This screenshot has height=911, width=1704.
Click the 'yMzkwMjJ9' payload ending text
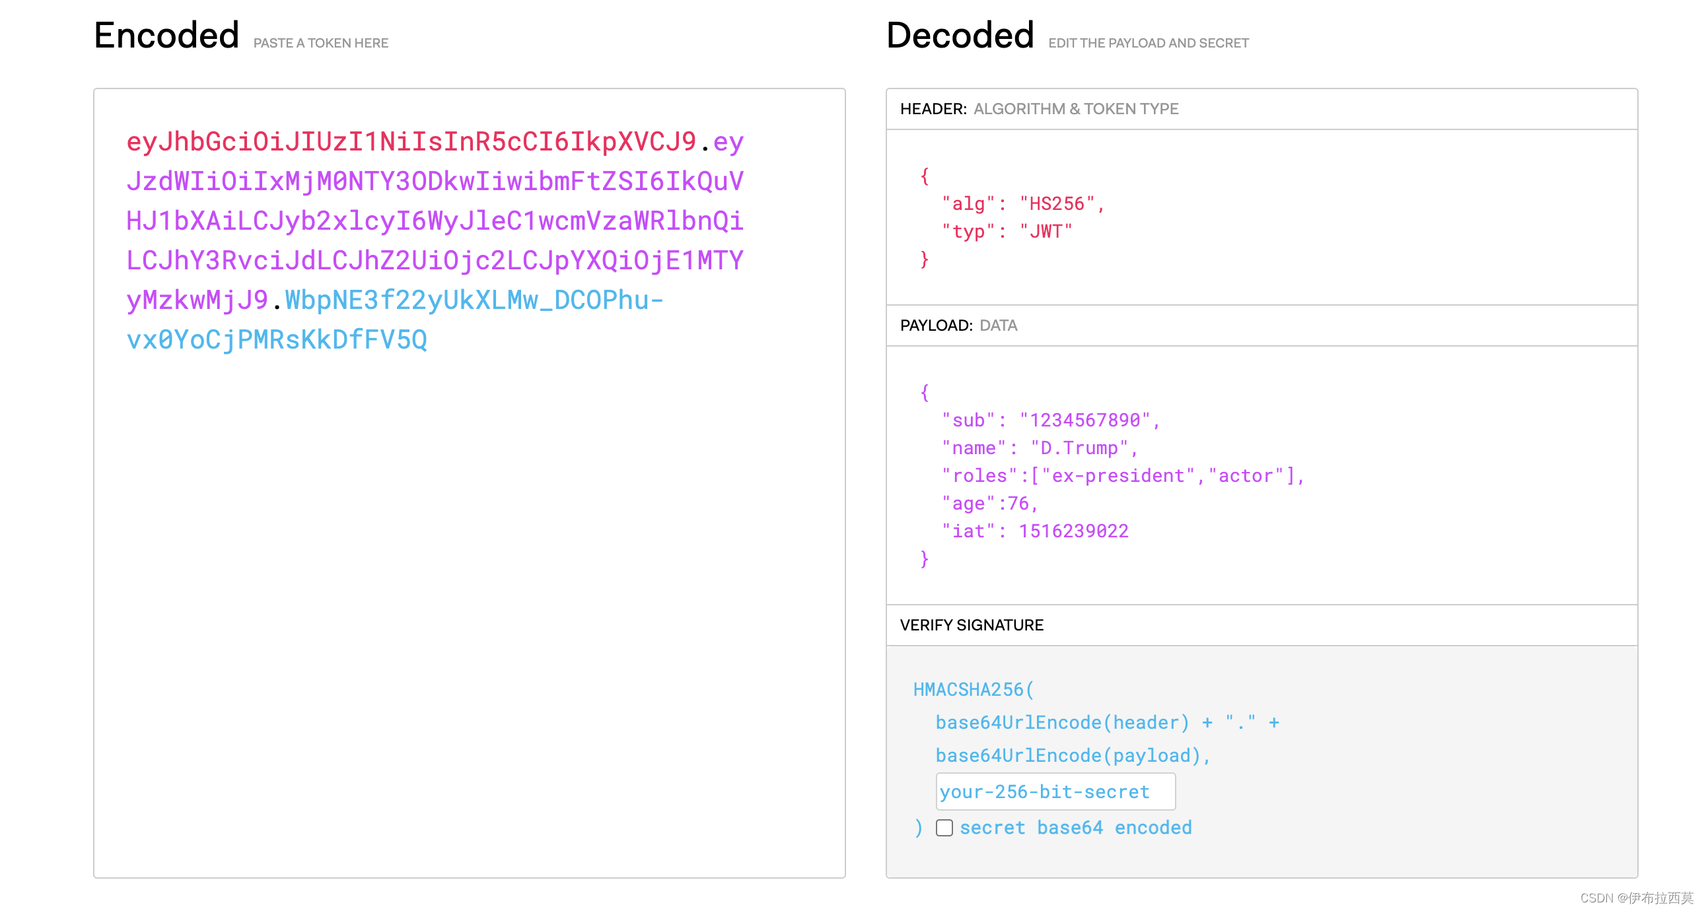pyautogui.click(x=197, y=300)
